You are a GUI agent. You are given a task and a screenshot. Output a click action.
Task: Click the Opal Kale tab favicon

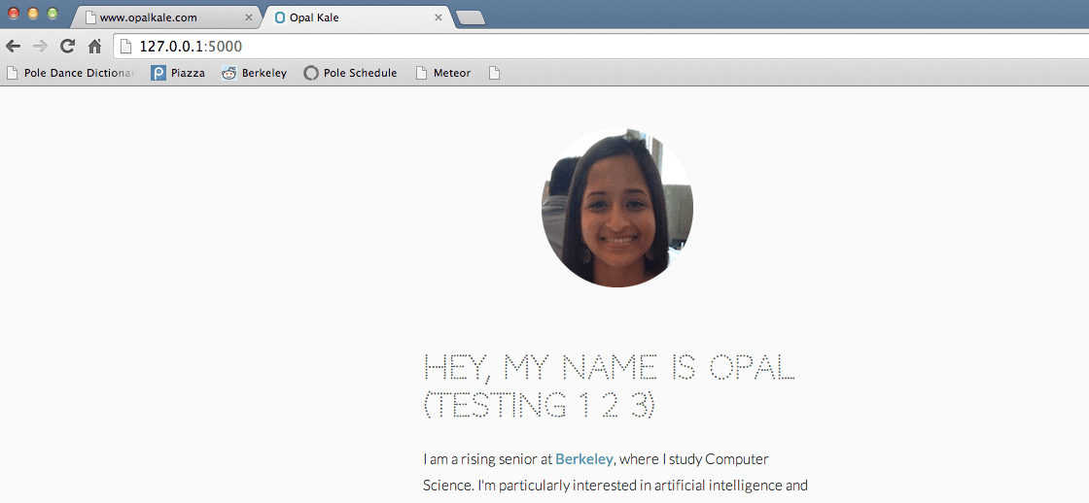(280, 17)
